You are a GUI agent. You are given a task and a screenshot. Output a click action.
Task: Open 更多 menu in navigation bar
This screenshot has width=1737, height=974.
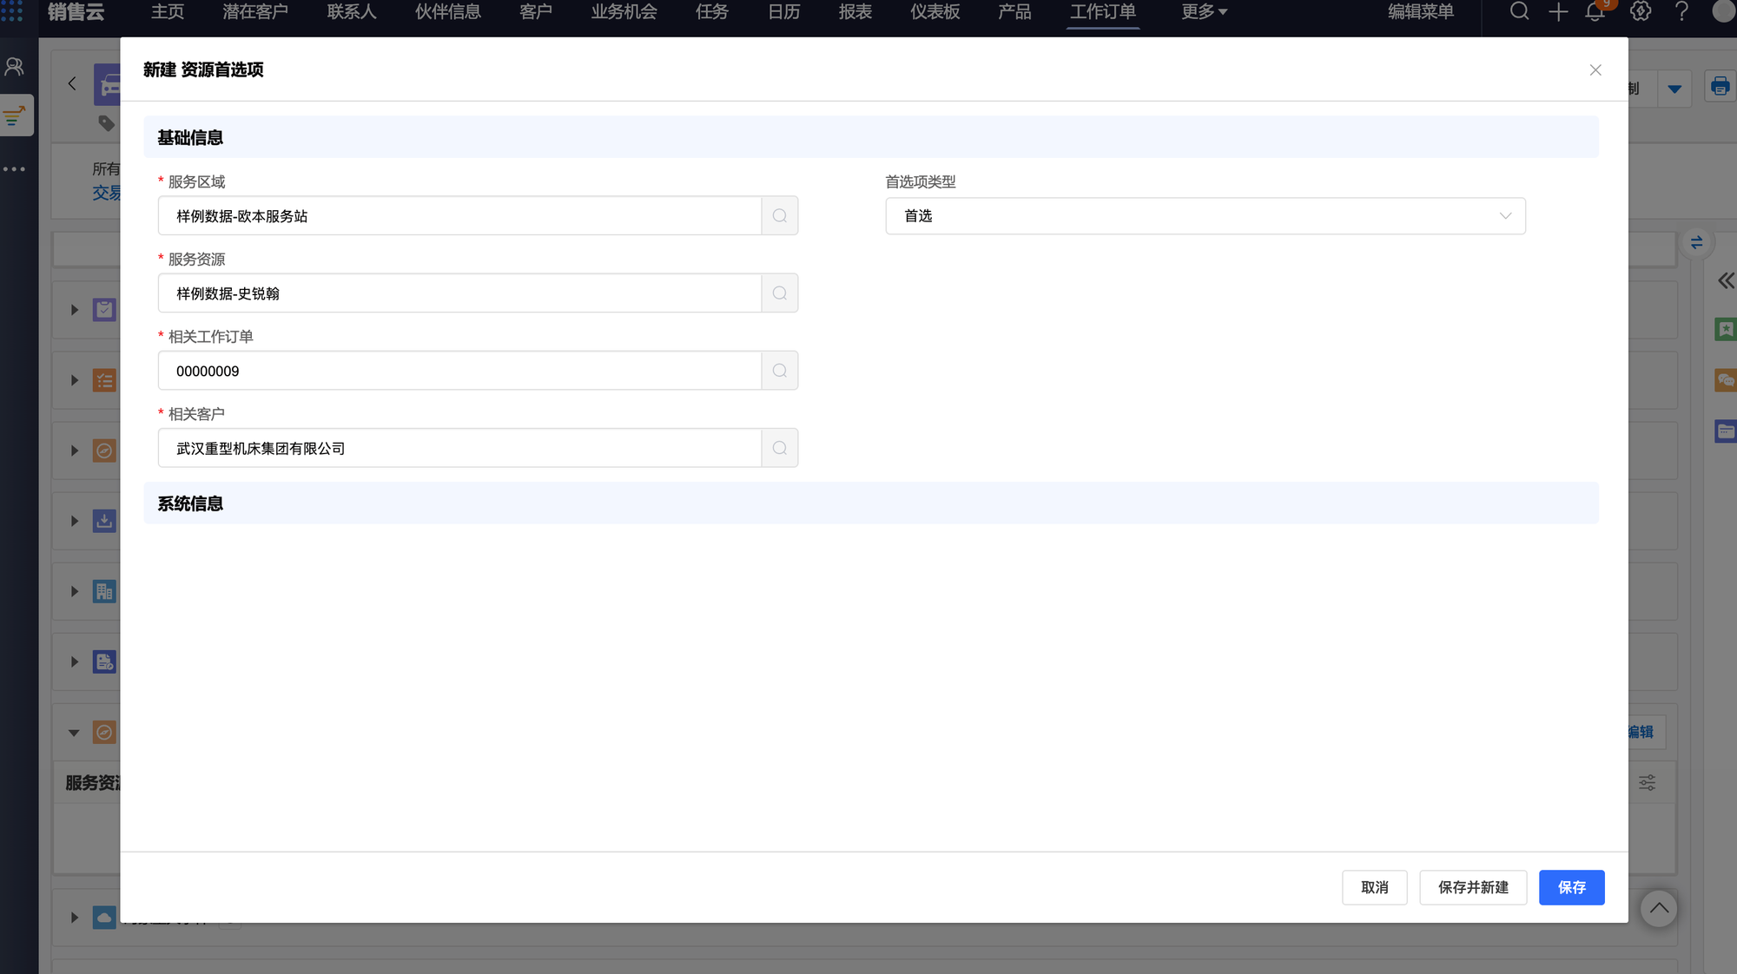pyautogui.click(x=1204, y=12)
